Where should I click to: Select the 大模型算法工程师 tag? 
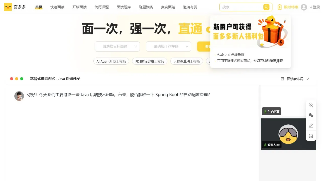click(187, 61)
